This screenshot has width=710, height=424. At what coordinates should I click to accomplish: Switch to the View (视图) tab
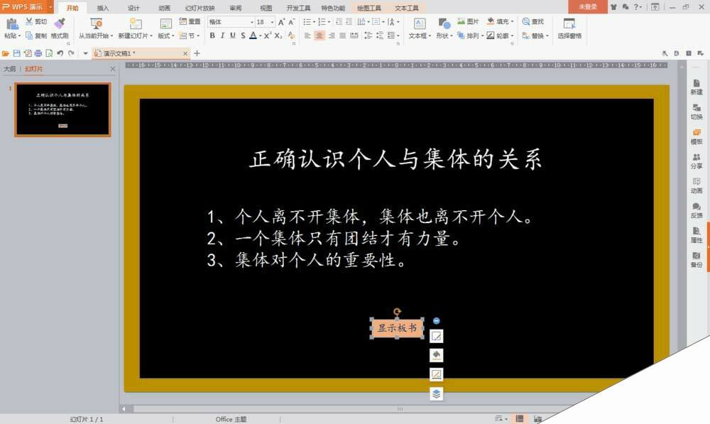pos(266,8)
